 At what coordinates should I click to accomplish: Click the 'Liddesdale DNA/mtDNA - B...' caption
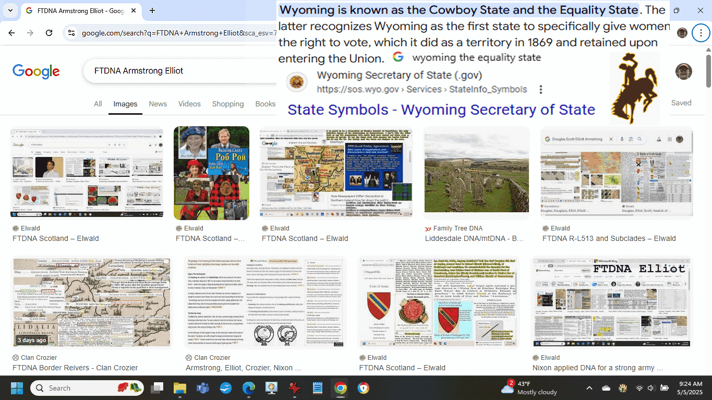pyautogui.click(x=475, y=239)
